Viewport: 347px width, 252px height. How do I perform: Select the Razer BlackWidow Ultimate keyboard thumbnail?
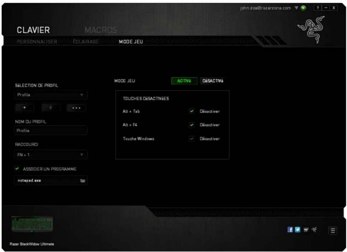pos(32,224)
